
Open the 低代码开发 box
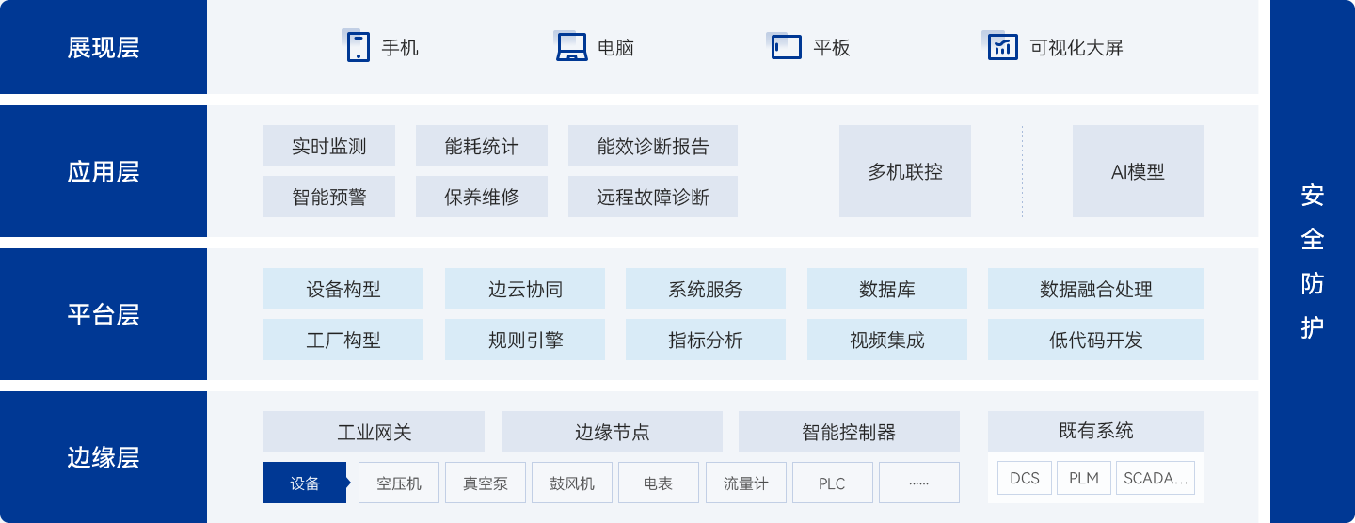[1095, 340]
